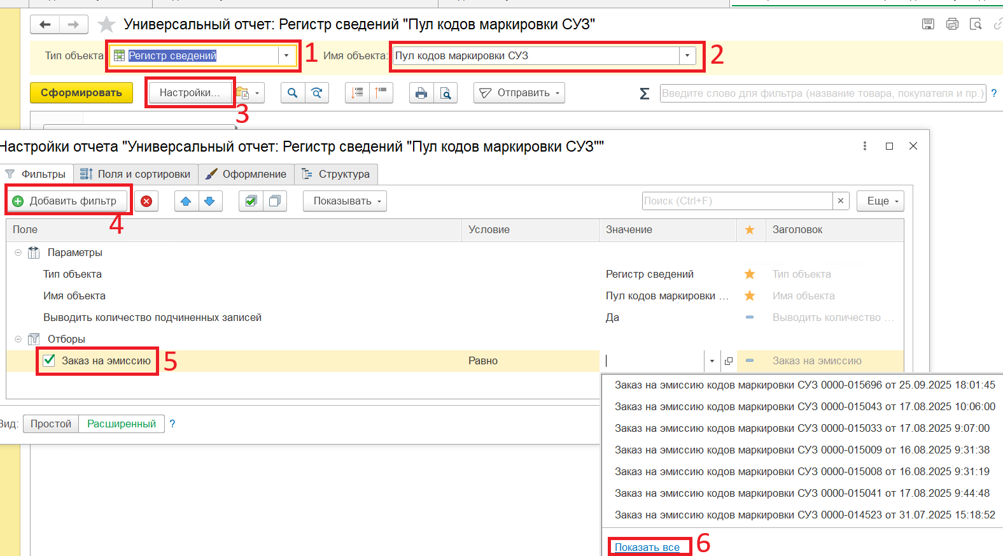This screenshot has height=556, width=1003.
Task: Click the magnifier find icon
Action: click(292, 93)
